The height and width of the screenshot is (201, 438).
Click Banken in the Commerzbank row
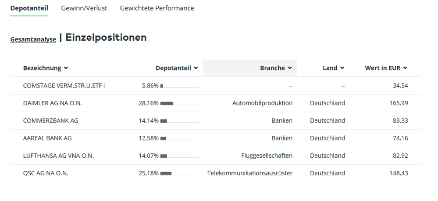tap(282, 120)
